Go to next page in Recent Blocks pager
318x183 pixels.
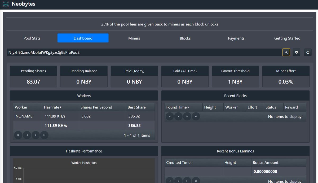[187, 116]
